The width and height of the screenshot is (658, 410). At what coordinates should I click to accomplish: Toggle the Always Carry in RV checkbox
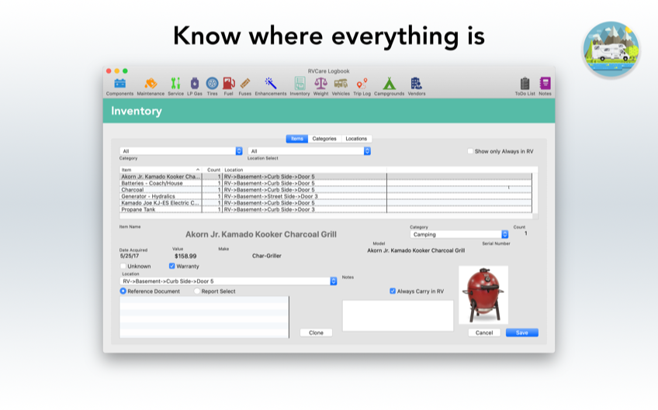(393, 291)
